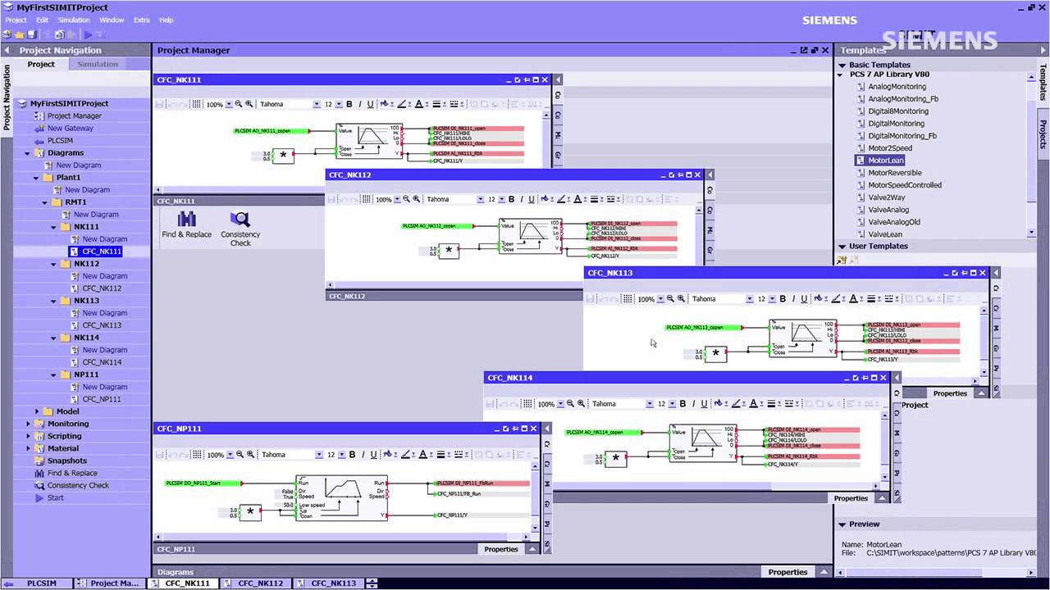Toggle underline in CFC_NK114 toolbar
This screenshot has height=590, width=1050.
(704, 403)
